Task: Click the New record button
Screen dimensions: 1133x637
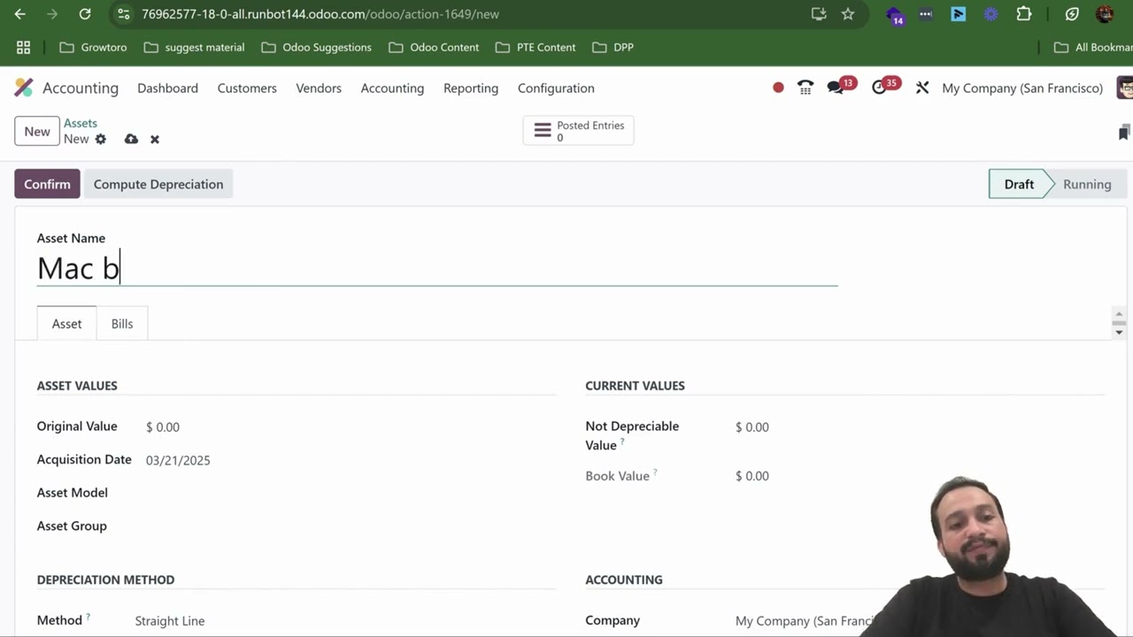Action: (x=37, y=131)
